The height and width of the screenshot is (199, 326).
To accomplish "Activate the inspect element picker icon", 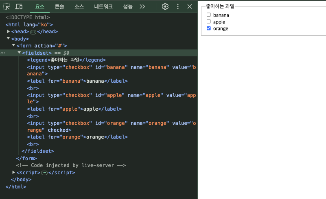I will pos(7,6).
